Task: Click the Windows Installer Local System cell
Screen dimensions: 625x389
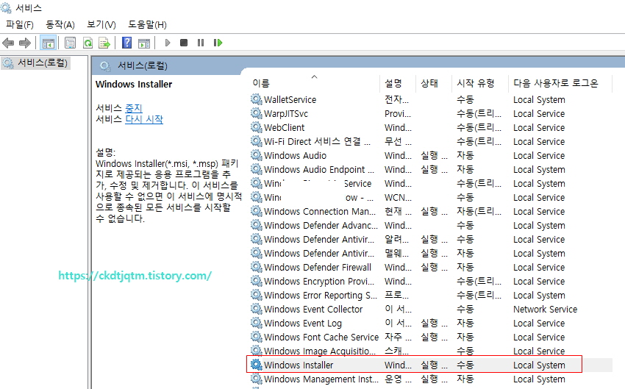Action: 539,365
